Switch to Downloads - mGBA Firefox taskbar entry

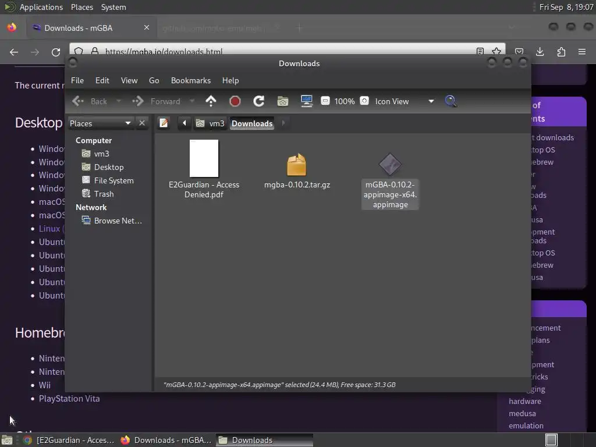(x=166, y=440)
